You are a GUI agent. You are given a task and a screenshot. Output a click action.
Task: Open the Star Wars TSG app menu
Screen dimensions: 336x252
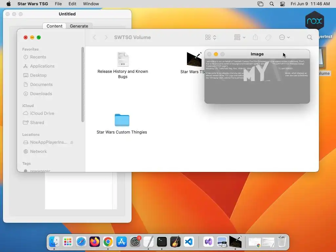point(32,4)
